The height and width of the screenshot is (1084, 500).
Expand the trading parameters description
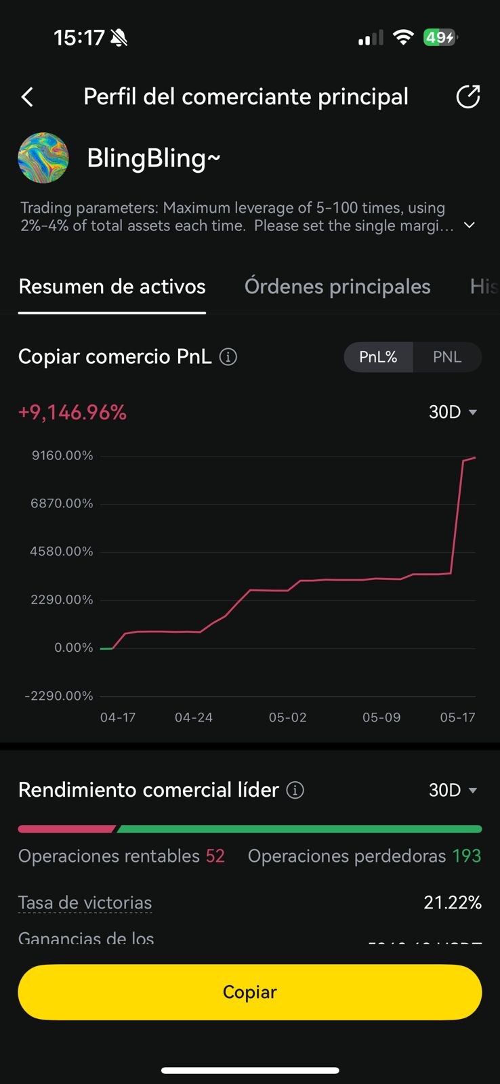coord(469,226)
